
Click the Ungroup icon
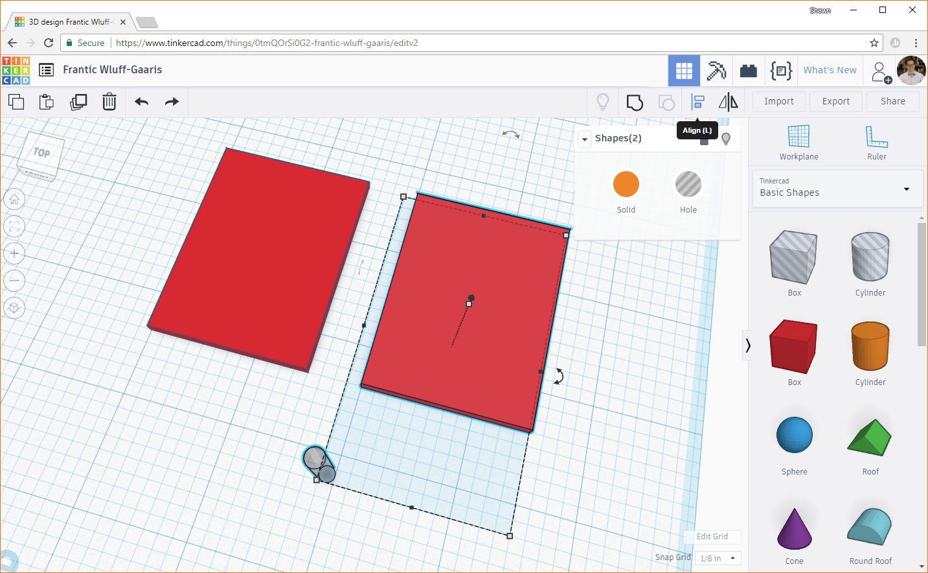pyautogui.click(x=666, y=102)
